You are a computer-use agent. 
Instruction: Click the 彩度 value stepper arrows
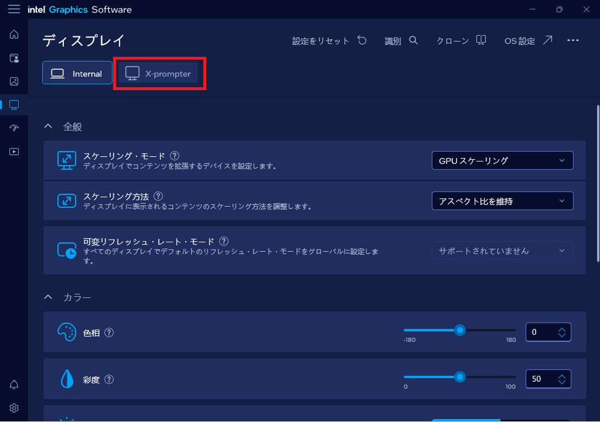click(562, 379)
